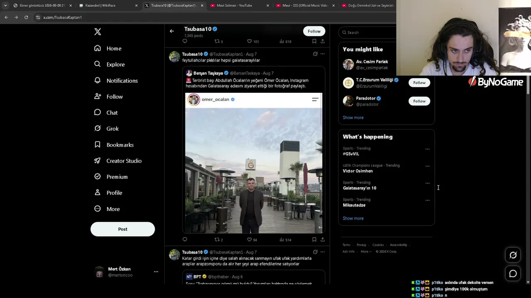Viewport: 531px width, 298px height.
Task: Share the post with 819 views
Action: click(x=323, y=41)
